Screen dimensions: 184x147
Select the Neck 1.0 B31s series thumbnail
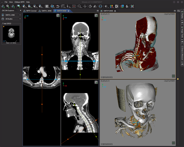click(11, 34)
